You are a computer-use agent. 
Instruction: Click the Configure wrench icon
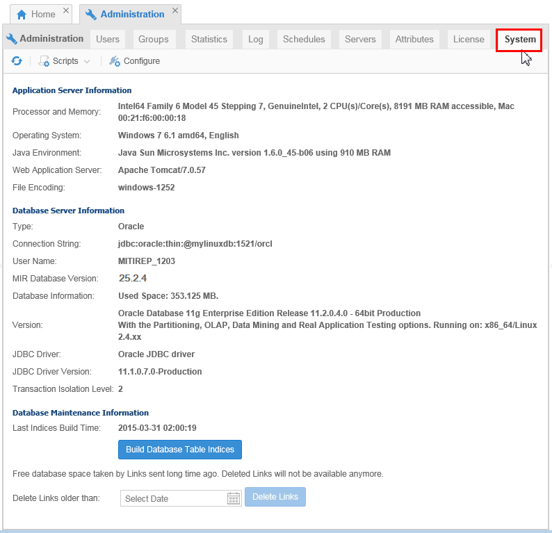pyautogui.click(x=115, y=61)
